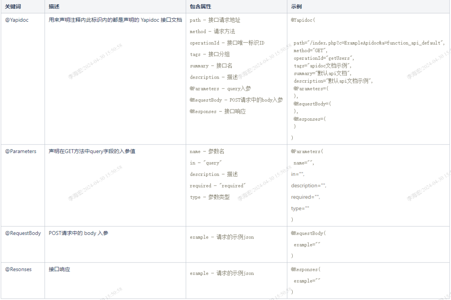Click 'description - 描述' in the @Yapidoc row
The image size is (451, 300).
pyautogui.click(x=214, y=77)
